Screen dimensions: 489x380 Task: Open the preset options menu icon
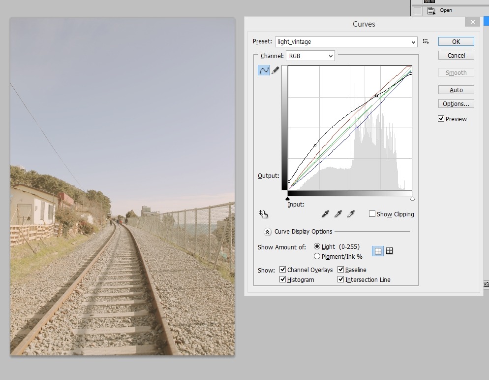coord(426,42)
